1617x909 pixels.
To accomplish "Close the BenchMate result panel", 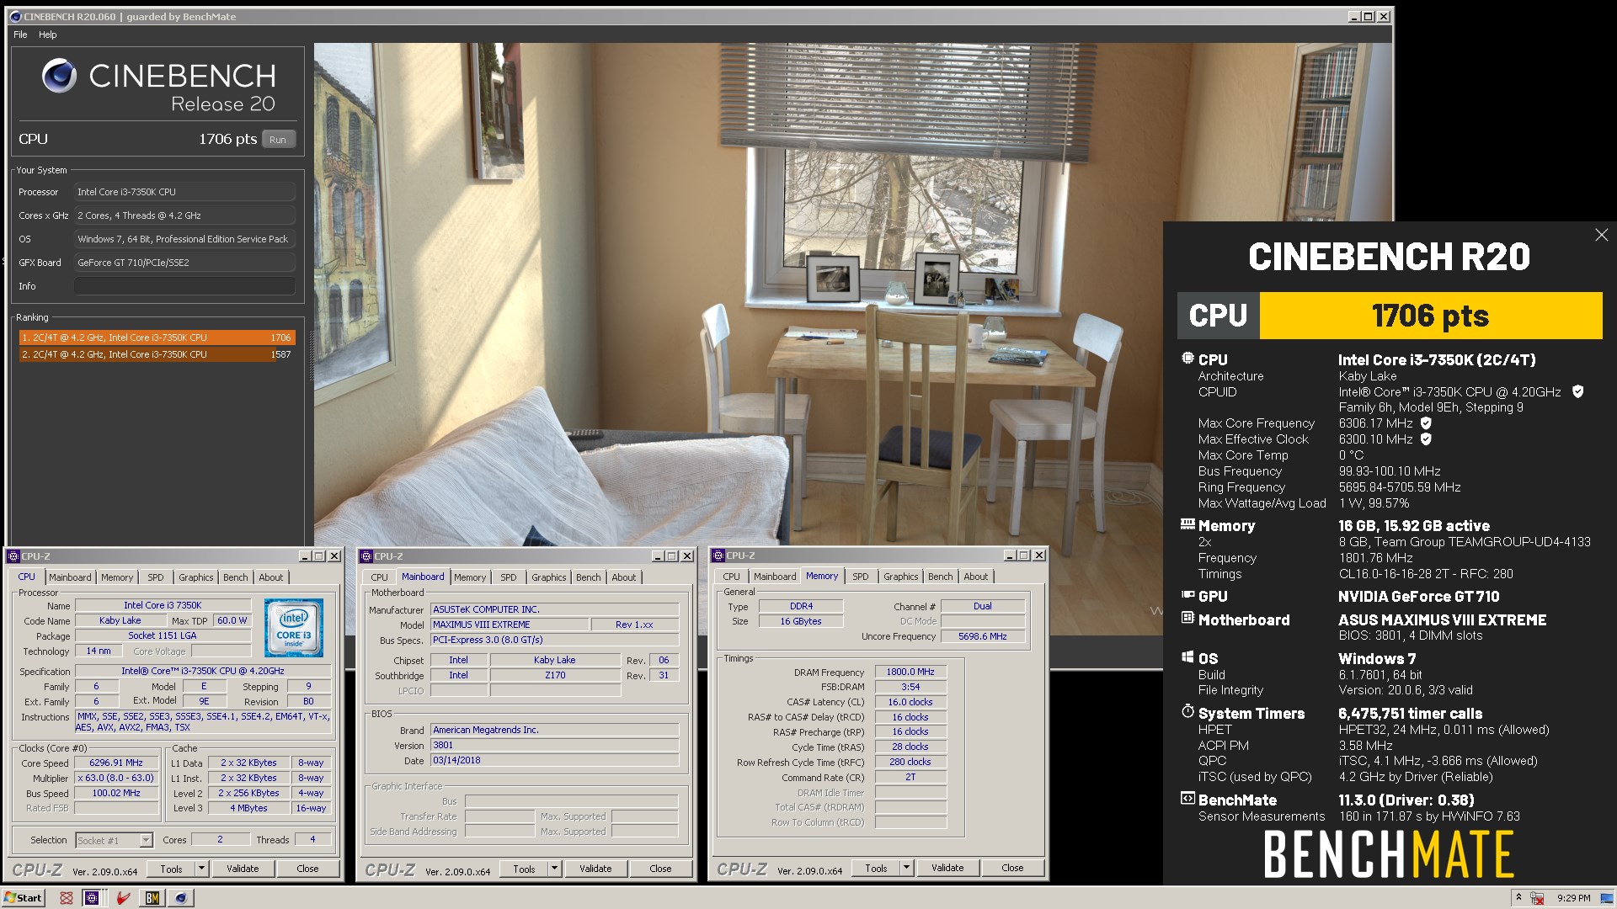I will 1601,235.
